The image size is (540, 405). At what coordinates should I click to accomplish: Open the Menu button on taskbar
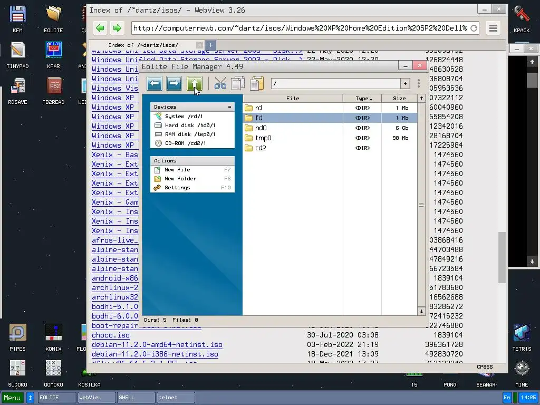coord(13,398)
